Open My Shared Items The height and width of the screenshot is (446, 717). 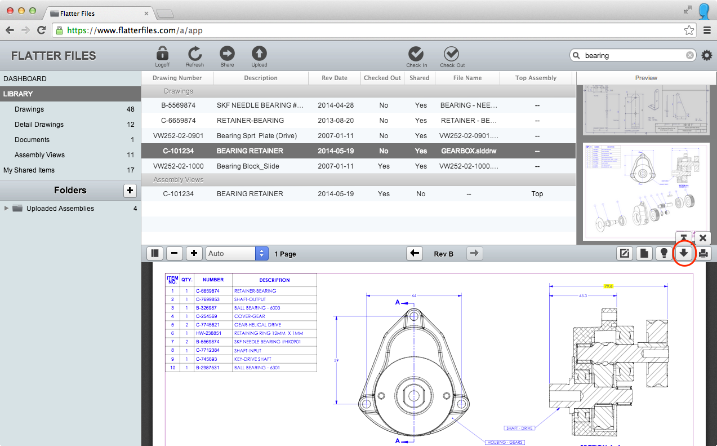pos(70,170)
